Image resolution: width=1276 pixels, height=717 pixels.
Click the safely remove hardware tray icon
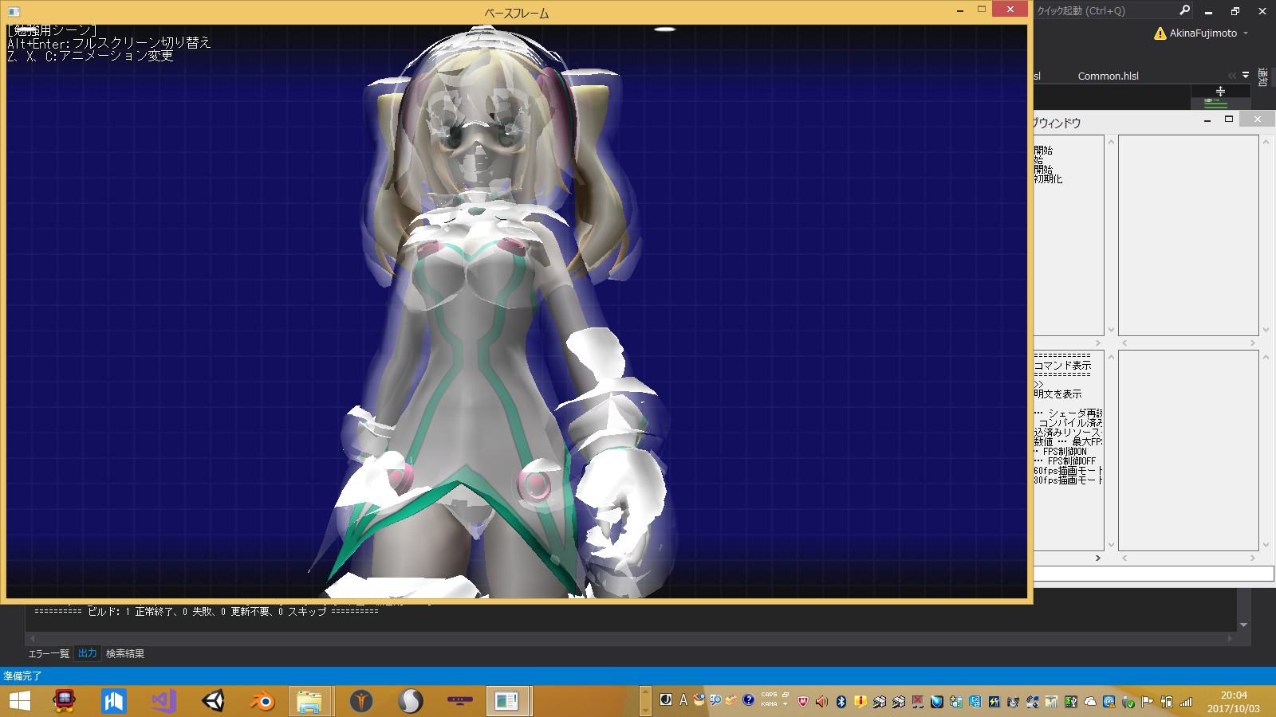click(x=1128, y=702)
